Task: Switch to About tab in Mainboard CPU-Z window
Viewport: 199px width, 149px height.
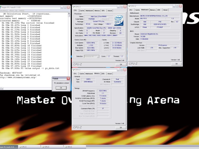Action: tap(165, 10)
